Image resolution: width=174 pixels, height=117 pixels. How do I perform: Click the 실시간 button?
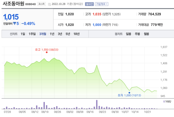[89, 4]
